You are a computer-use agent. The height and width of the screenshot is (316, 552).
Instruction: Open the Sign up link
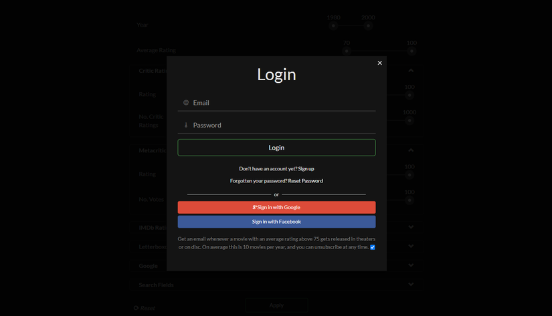click(306, 169)
